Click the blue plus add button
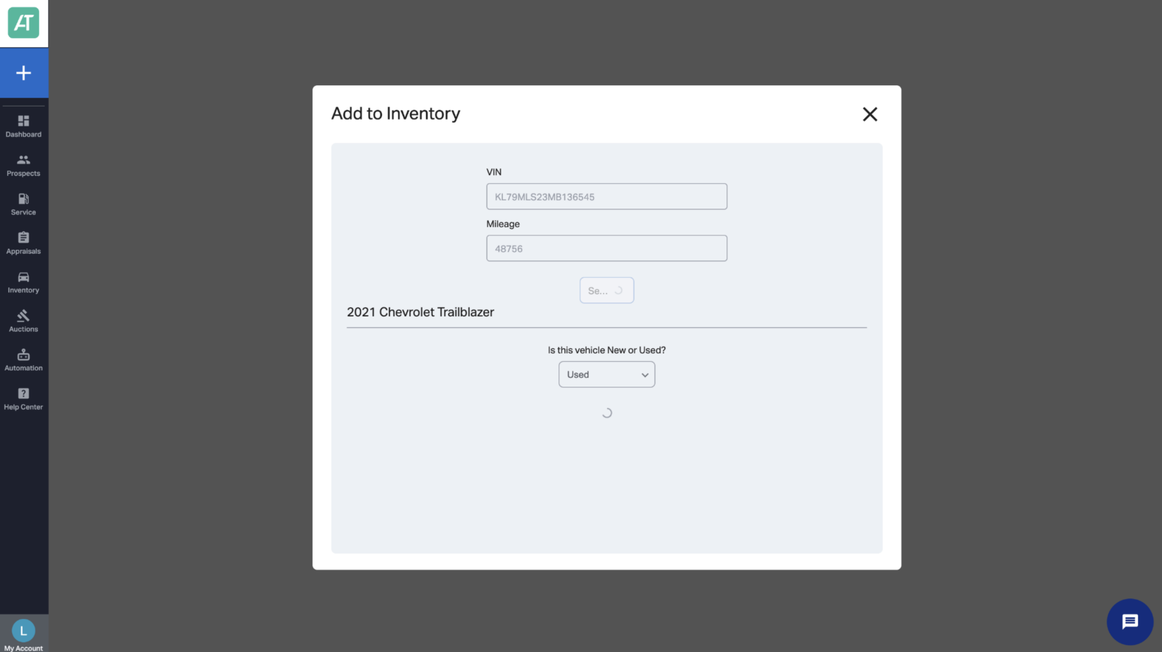 tap(24, 73)
